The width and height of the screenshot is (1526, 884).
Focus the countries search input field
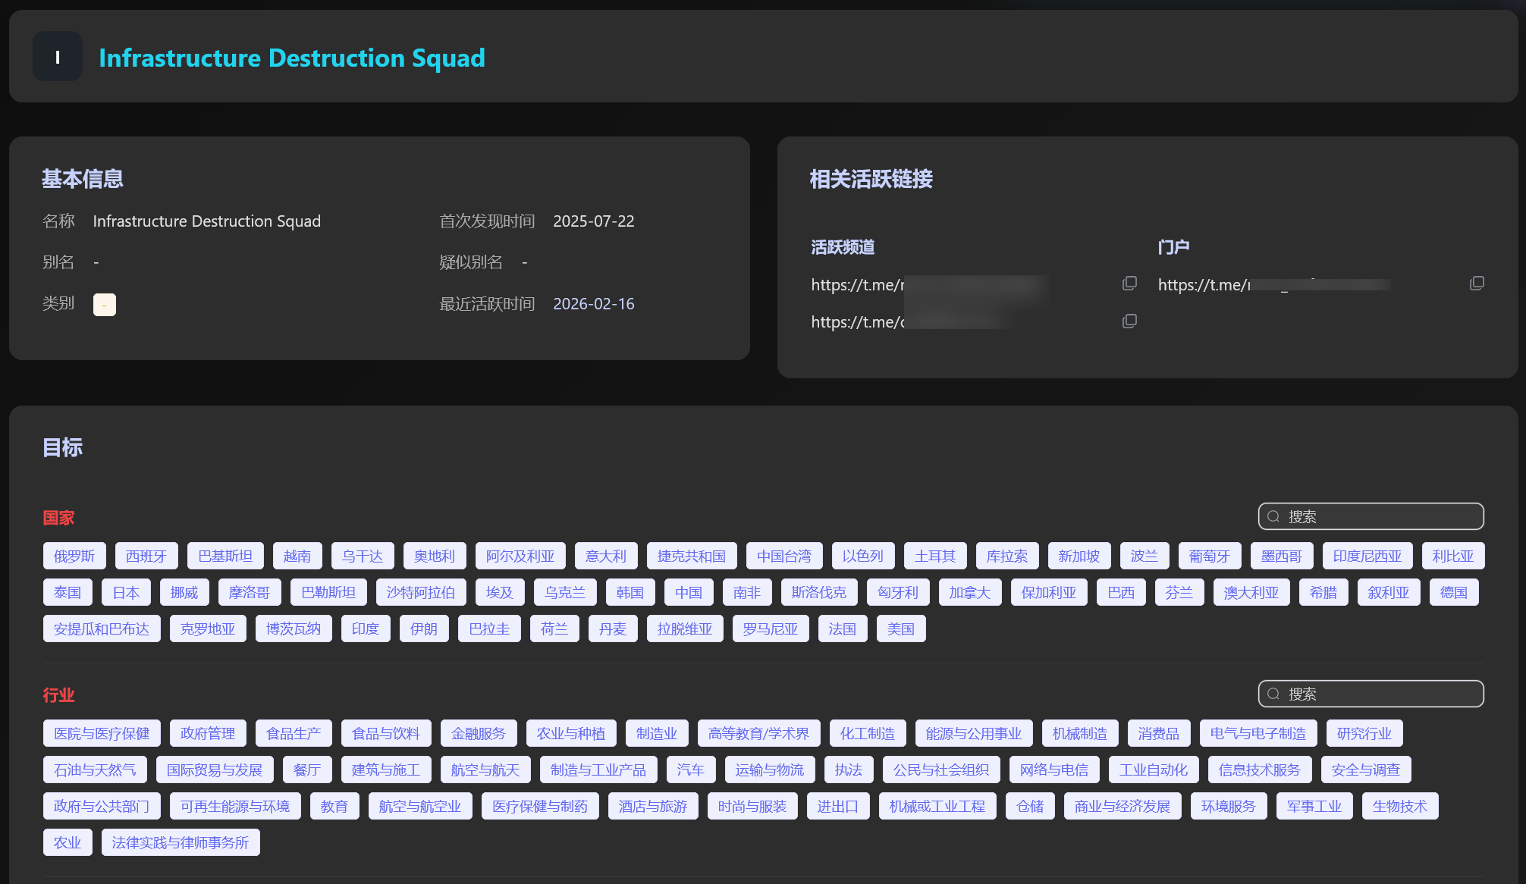(1380, 516)
